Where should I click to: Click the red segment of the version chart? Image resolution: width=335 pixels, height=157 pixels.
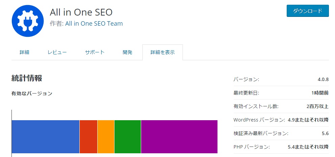tap(88, 137)
